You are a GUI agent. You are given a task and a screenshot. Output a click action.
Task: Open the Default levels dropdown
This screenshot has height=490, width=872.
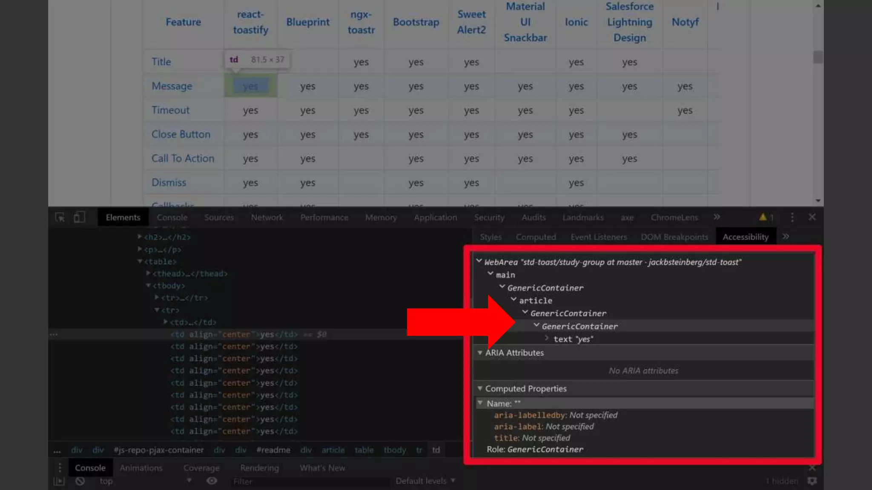[x=425, y=481]
